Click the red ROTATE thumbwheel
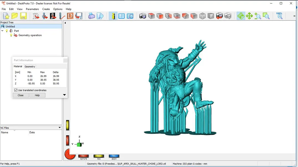Viewport: 298px width, 167px height. point(83,156)
